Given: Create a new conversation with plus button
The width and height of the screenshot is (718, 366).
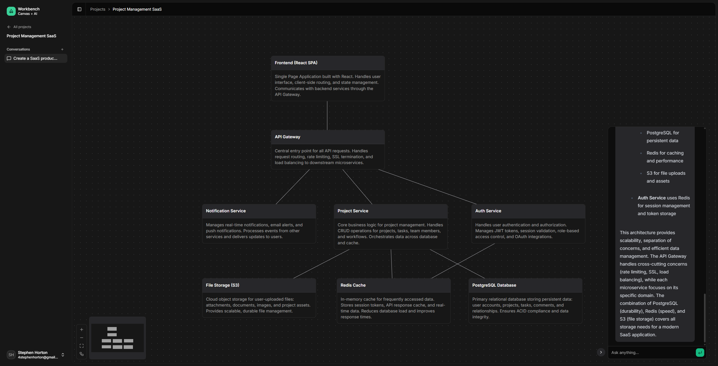Looking at the screenshot, I should coord(62,49).
